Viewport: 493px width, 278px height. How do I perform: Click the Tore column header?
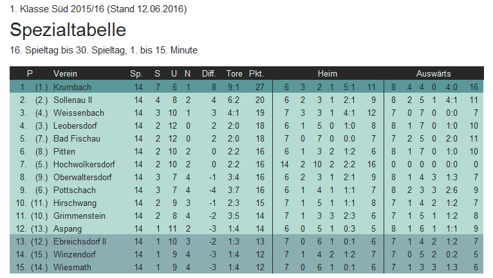(235, 73)
